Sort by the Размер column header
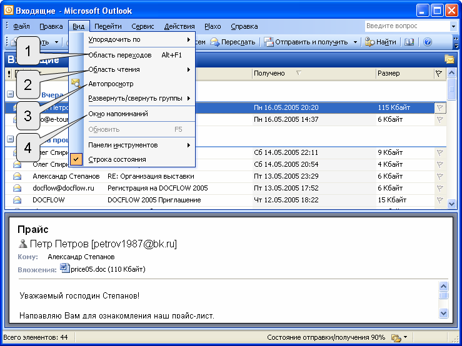 tap(405, 73)
